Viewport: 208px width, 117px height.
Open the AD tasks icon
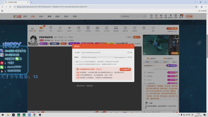125,29
